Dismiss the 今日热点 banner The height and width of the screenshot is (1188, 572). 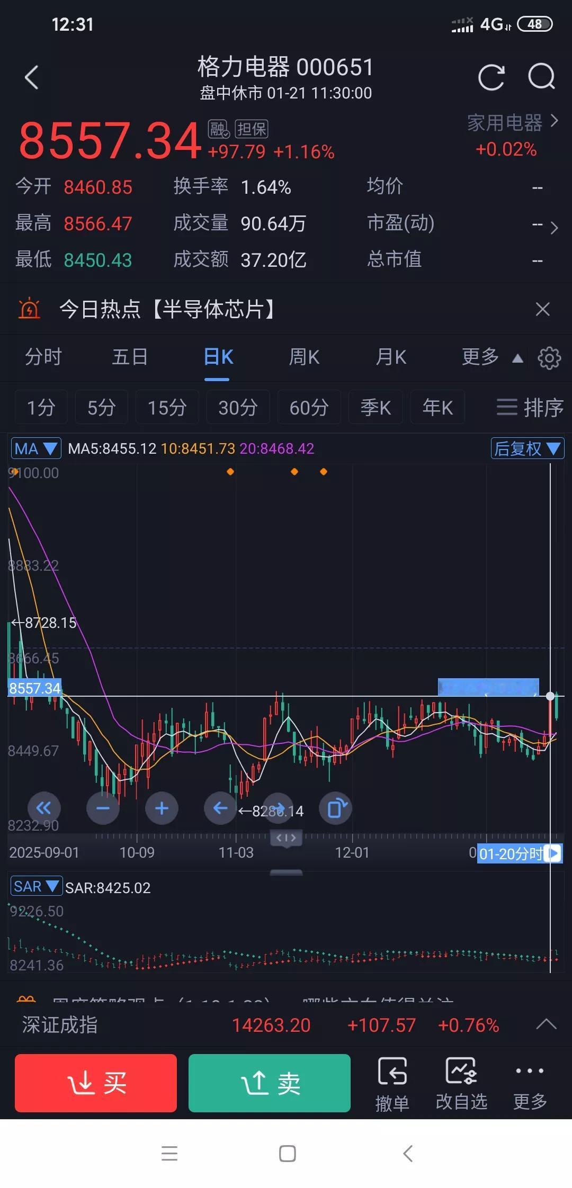(542, 309)
